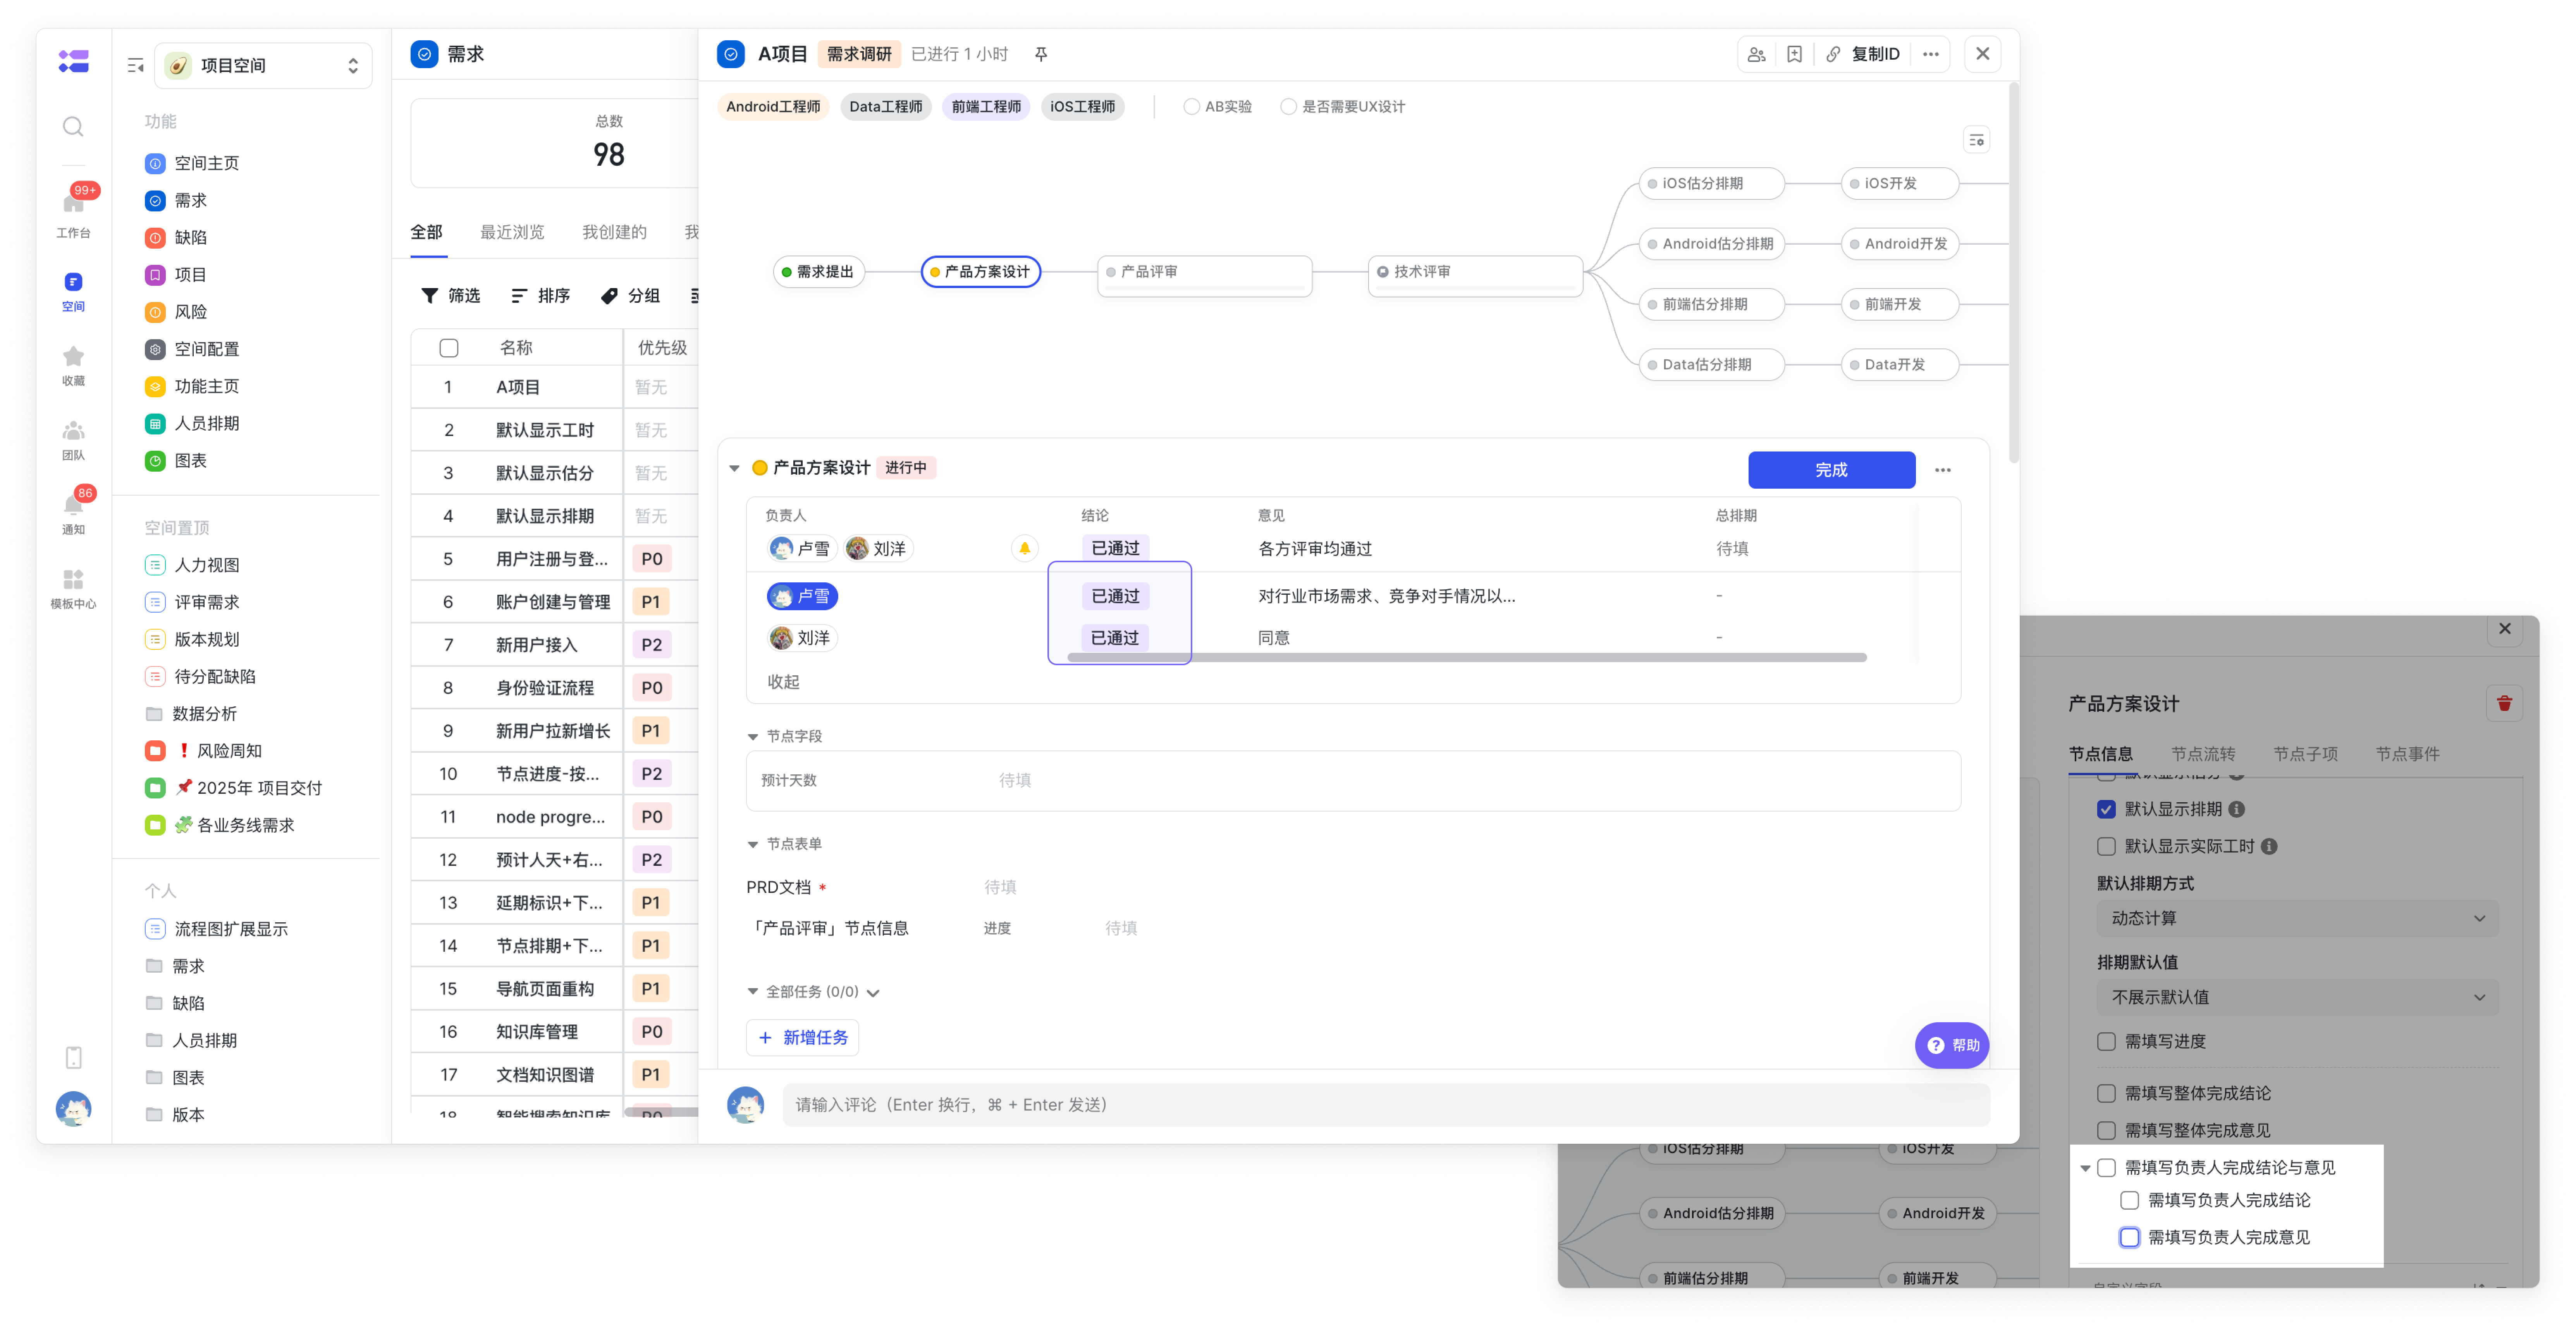The width and height of the screenshot is (2576, 1332).
Task: Check the 需填写负责人完成结论 checkbox
Action: [2130, 1200]
